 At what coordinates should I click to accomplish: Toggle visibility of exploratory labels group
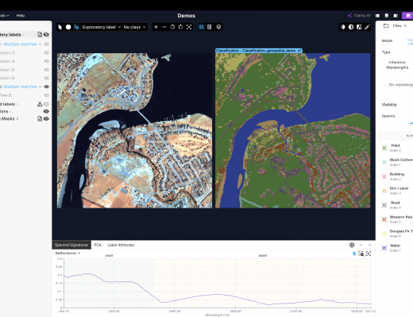(46, 35)
